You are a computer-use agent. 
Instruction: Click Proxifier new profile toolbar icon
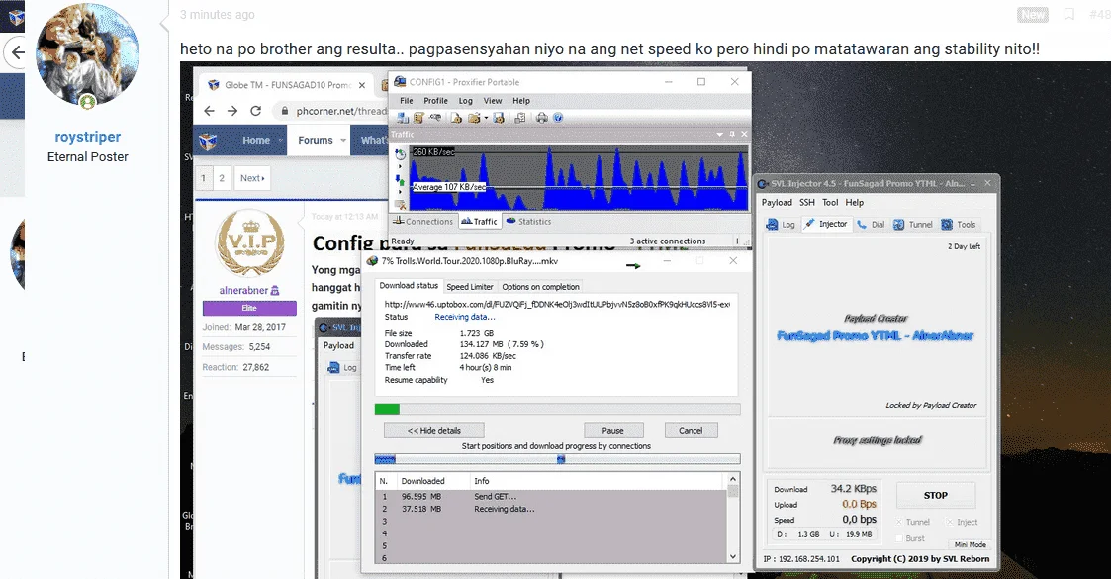(456, 118)
